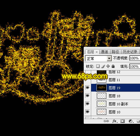Select the bottom 图层 10 layer thumbnail

(102, 112)
